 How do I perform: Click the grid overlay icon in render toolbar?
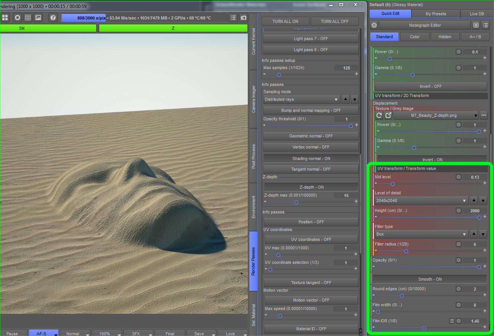[28, 18]
